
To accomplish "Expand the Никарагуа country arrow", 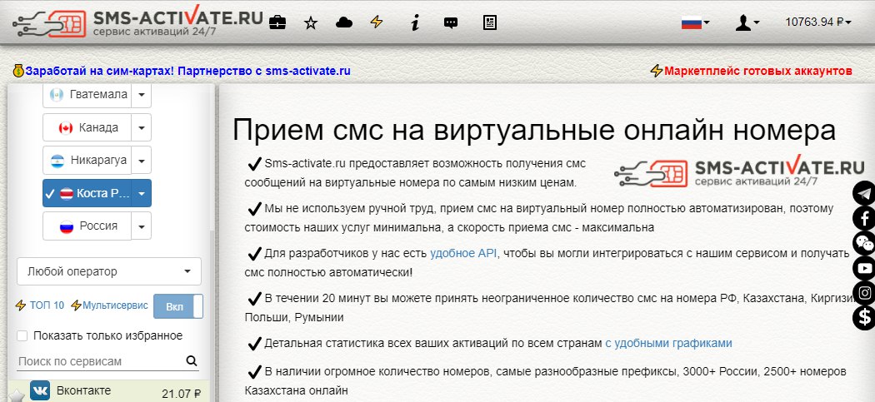I will pos(141,161).
